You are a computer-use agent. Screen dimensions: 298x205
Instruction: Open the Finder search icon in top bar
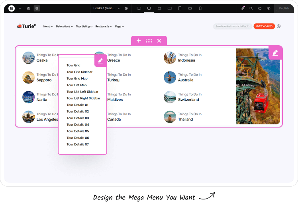pos(251,8)
